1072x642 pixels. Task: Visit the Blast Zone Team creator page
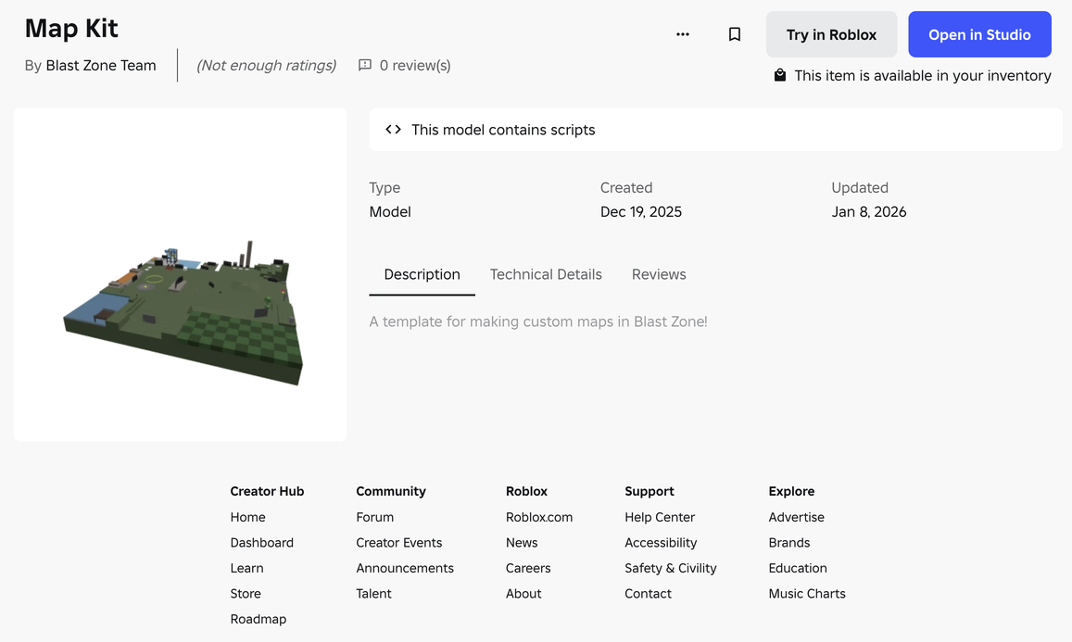tap(101, 65)
